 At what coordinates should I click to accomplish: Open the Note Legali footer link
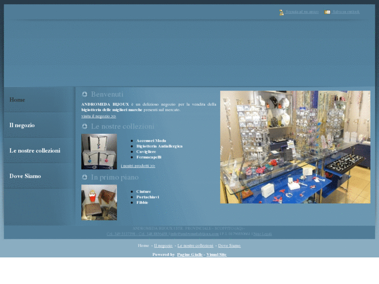(x=263, y=234)
